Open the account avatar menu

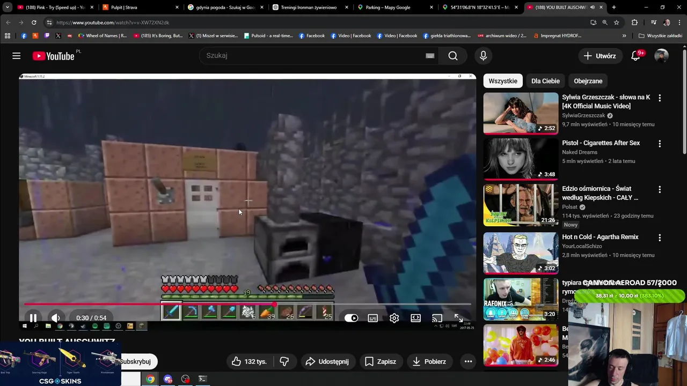pos(661,56)
